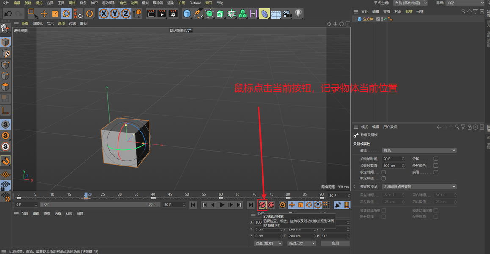The height and width of the screenshot is (254, 490).
Task: Click the search magnifier in the Object Manager
Action: 463,11
